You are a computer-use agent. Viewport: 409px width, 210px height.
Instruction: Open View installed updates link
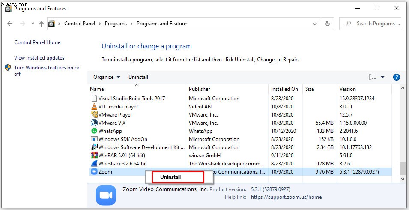click(x=39, y=58)
